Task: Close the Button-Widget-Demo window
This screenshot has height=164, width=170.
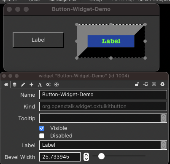Action: [9, 9]
